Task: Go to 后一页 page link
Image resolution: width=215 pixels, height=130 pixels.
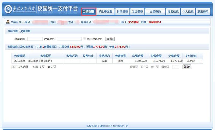Action: click(155, 67)
